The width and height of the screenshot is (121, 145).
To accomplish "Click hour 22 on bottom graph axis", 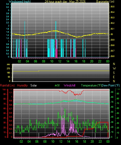I will pos(100,142).
